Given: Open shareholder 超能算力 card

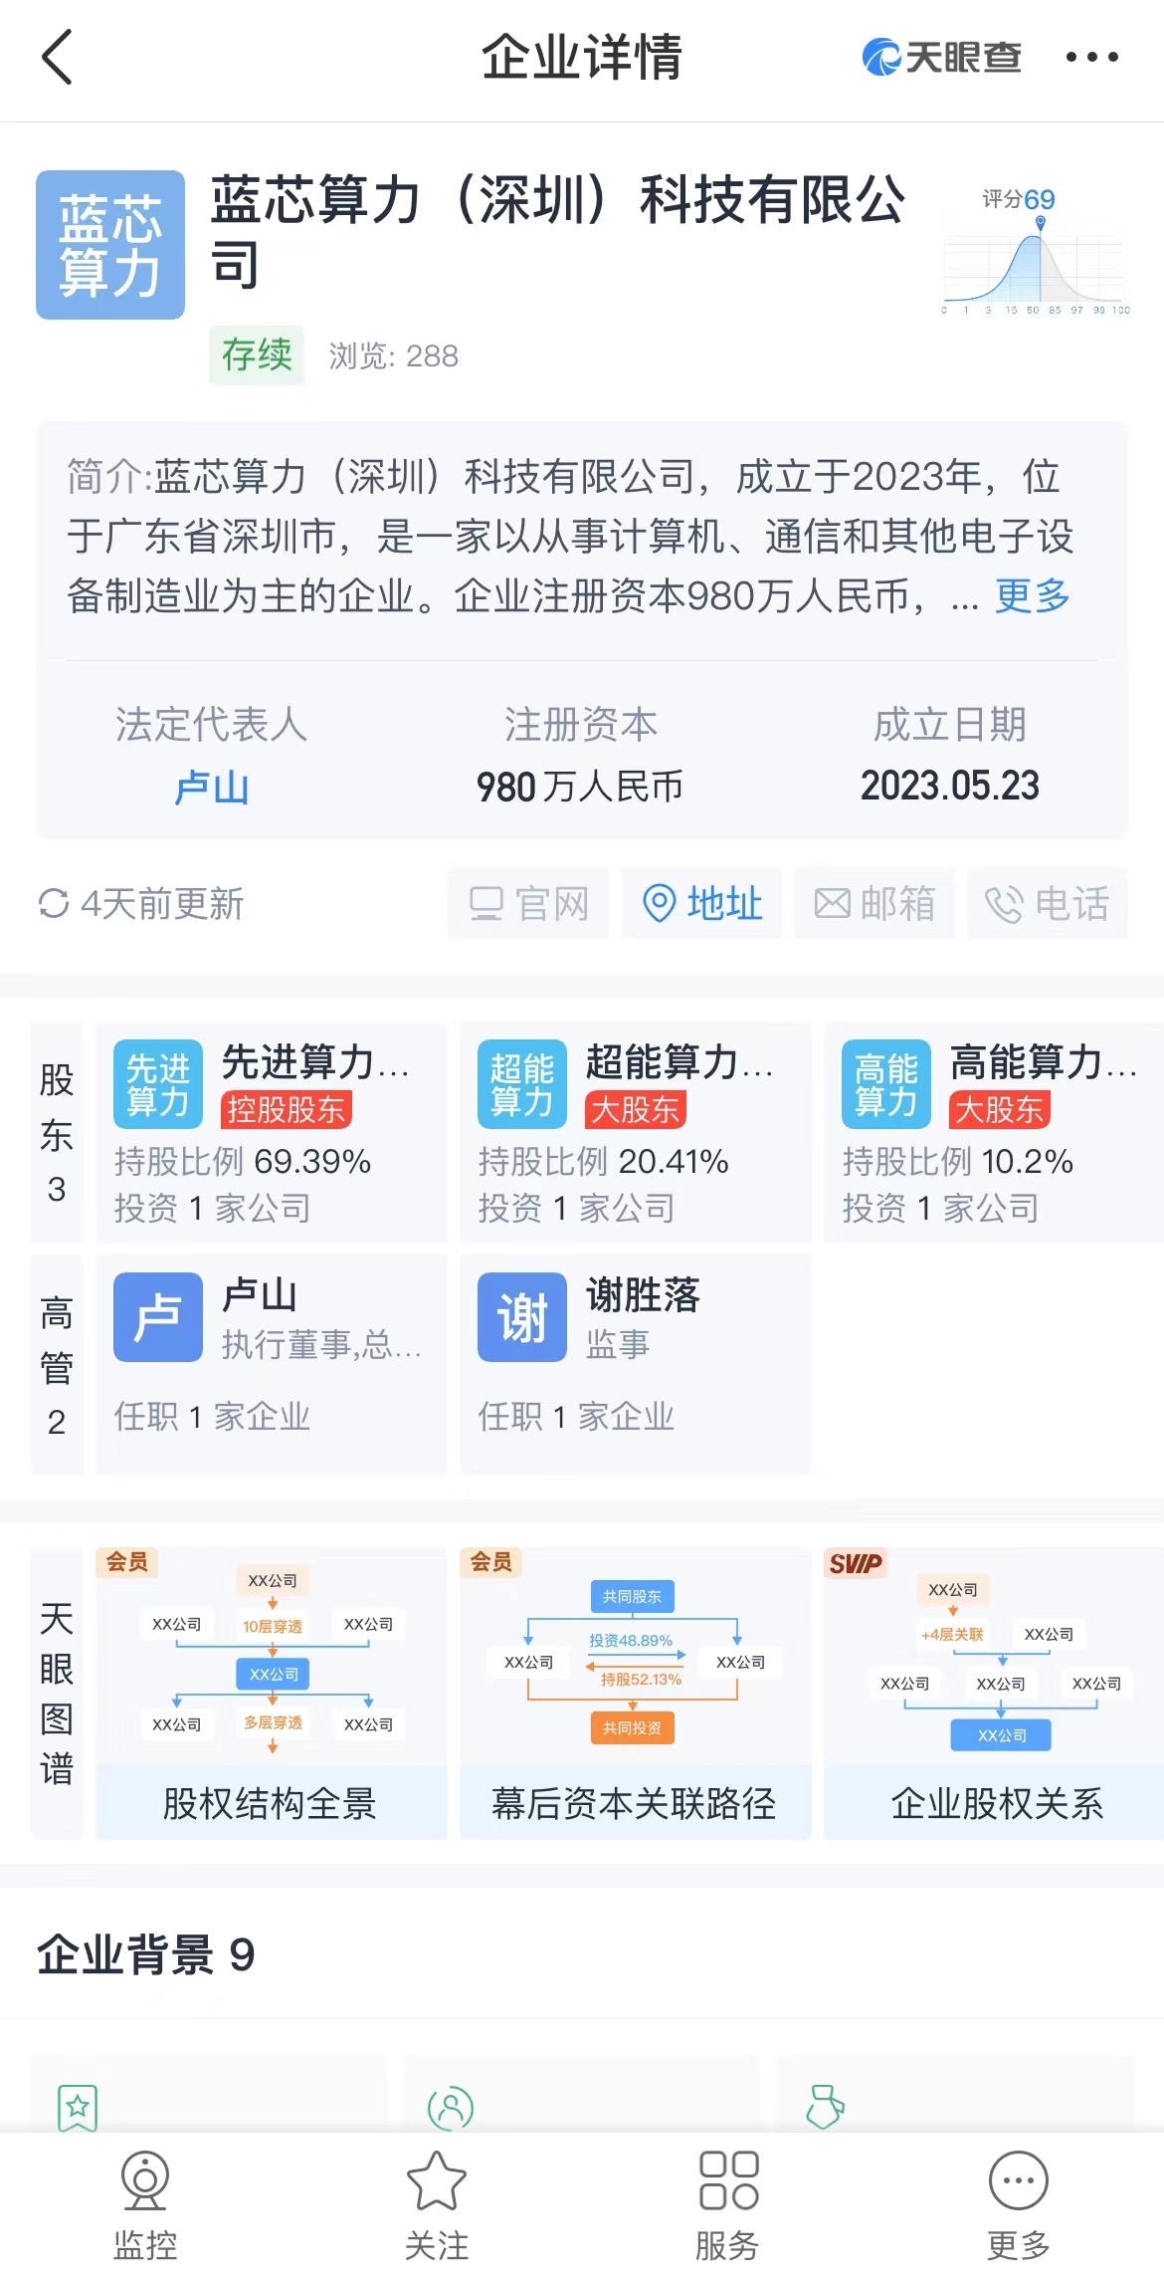Looking at the screenshot, I should pyautogui.click(x=636, y=1133).
